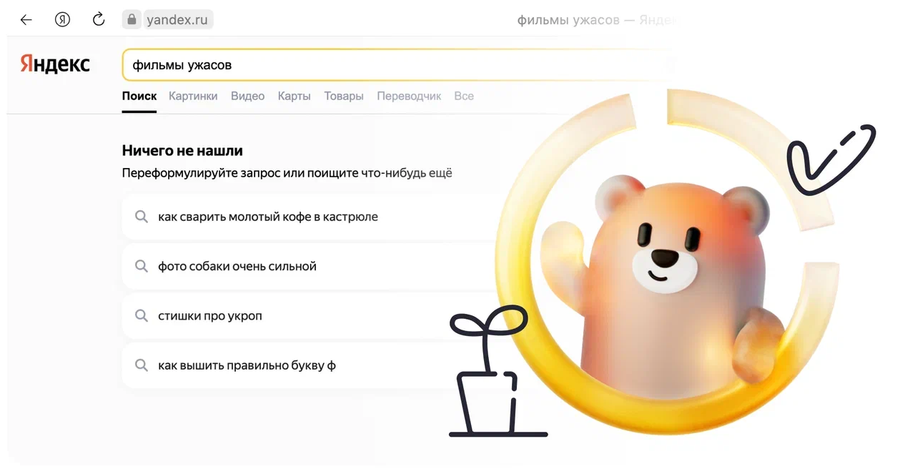Screen dimensions: 910x469
Task: Click the фильмы ужасов search field
Action: [397, 65]
